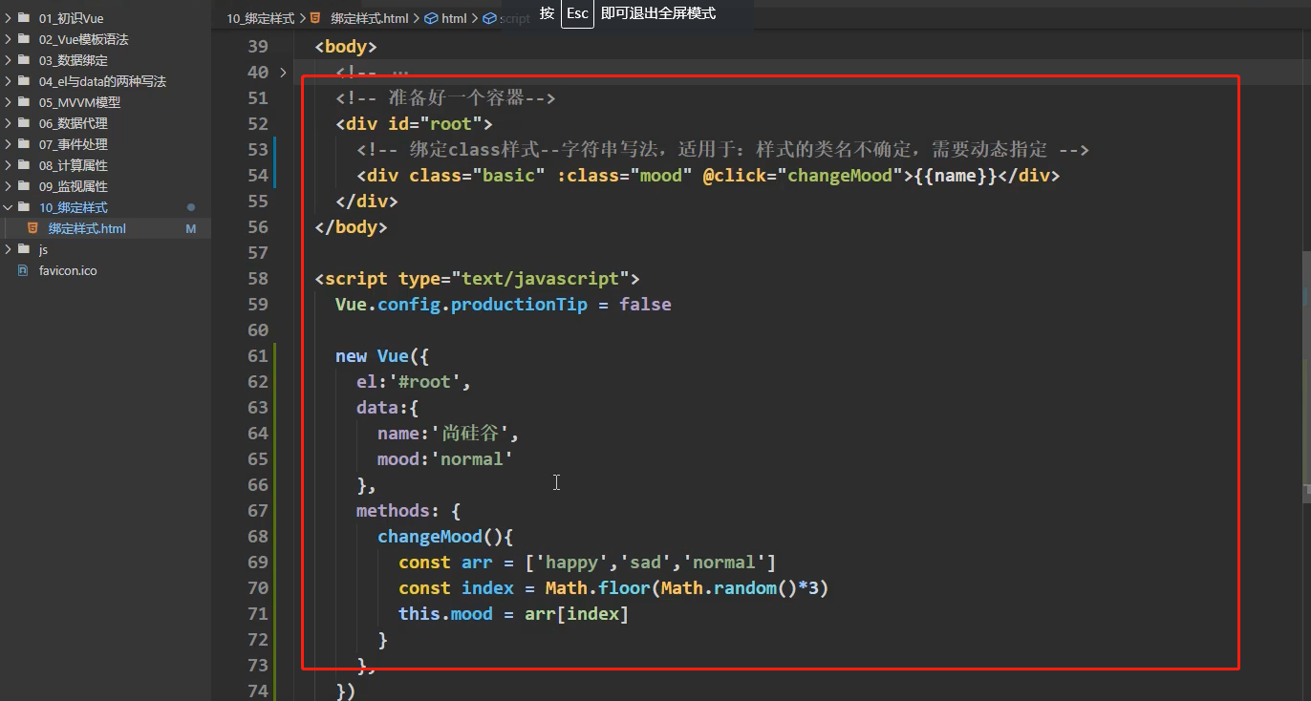Viewport: 1311px width, 701px height.
Task: Click {{name}} interpolation on line 54
Action: point(956,176)
